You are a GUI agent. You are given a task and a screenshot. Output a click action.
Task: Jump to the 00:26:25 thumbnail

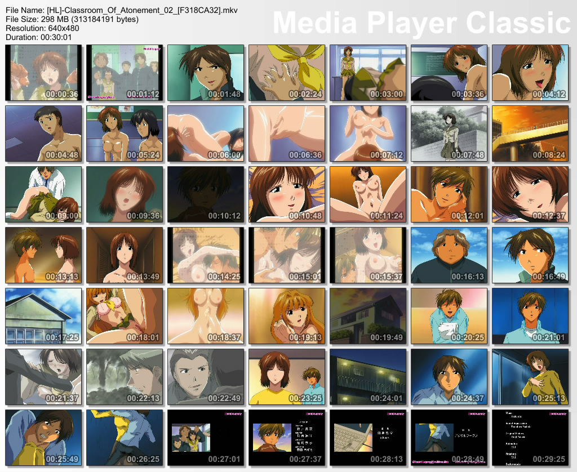click(x=125, y=438)
